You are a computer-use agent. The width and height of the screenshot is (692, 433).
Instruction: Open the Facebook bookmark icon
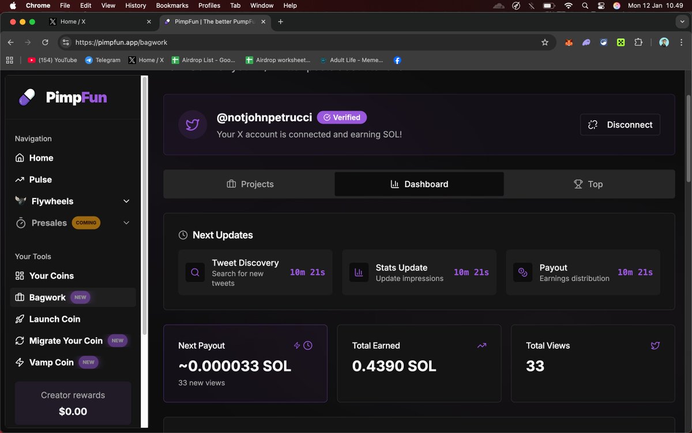[397, 60]
